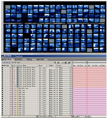This screenshot has height=118, width=107.
Task: Toggle the lock box for layer 2
Action: (8, 70)
